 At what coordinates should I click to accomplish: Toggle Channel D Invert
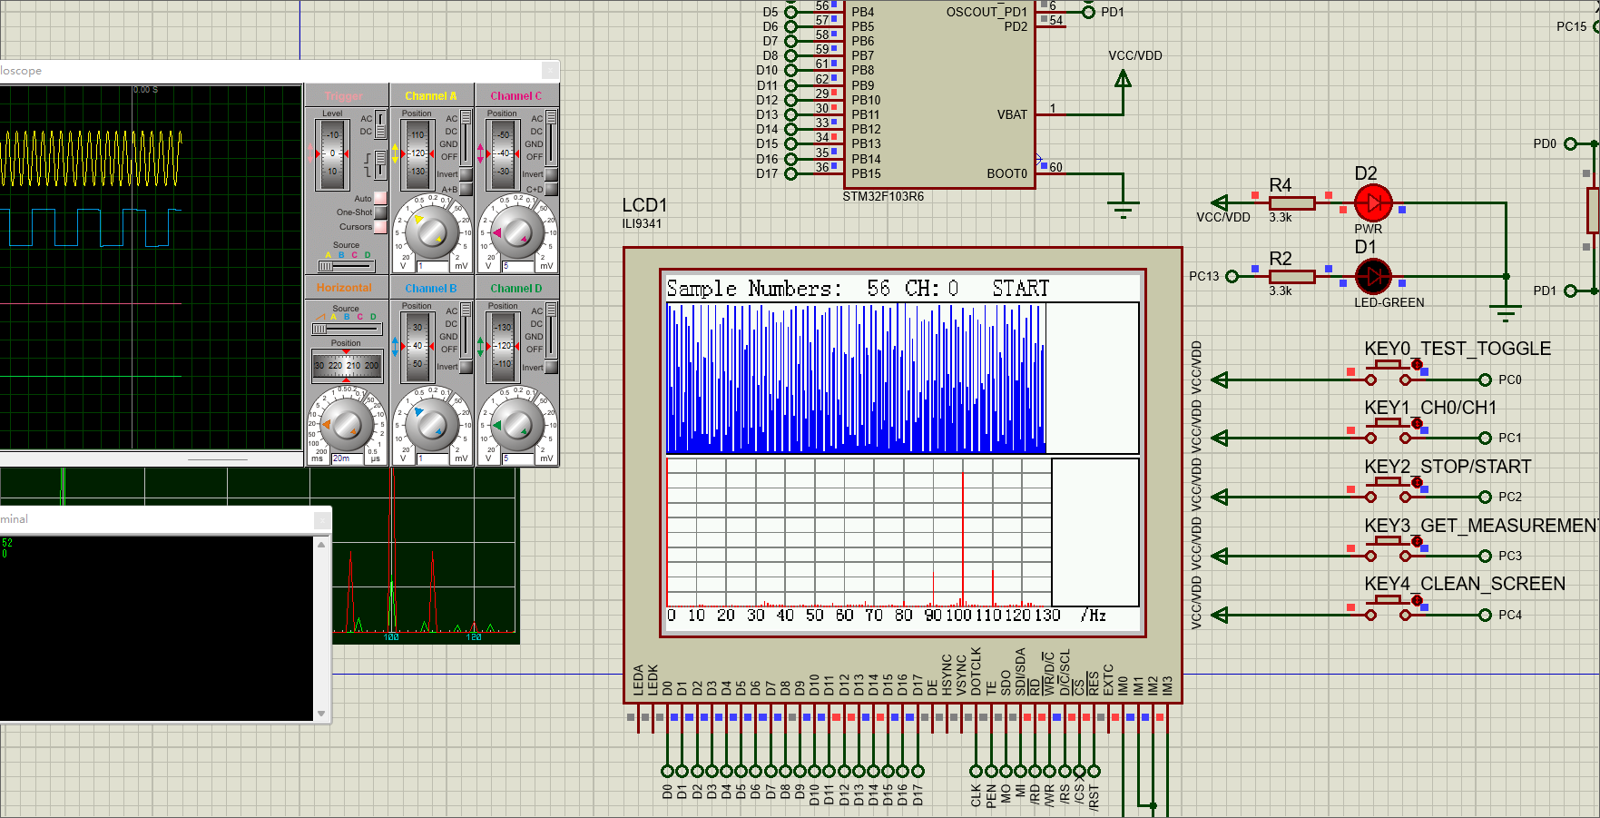coord(551,367)
